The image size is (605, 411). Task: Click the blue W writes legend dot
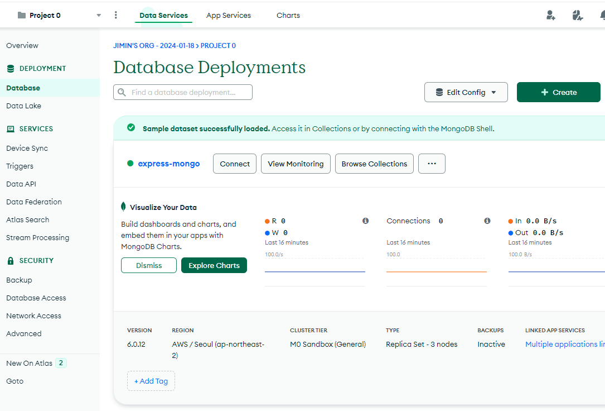coord(267,233)
